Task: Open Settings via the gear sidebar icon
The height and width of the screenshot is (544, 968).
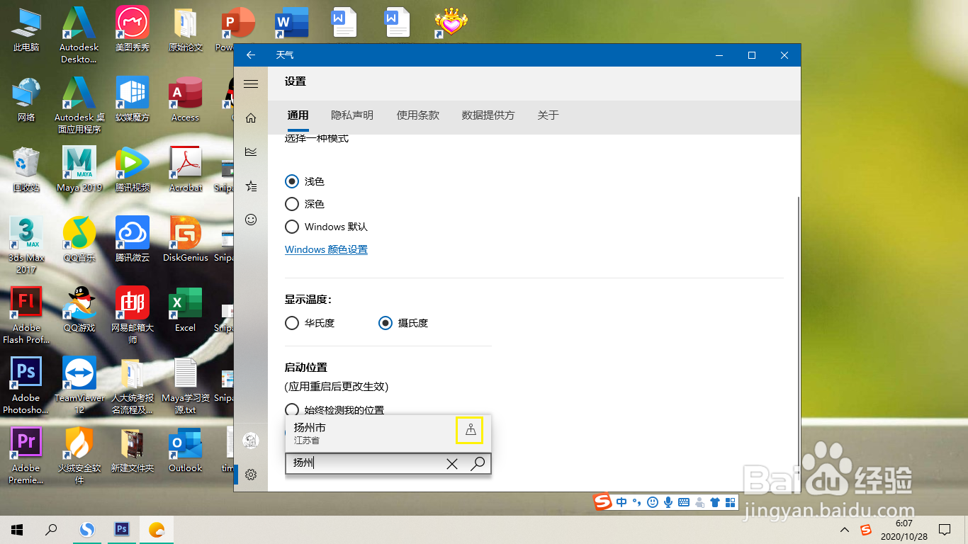Action: pos(250,475)
